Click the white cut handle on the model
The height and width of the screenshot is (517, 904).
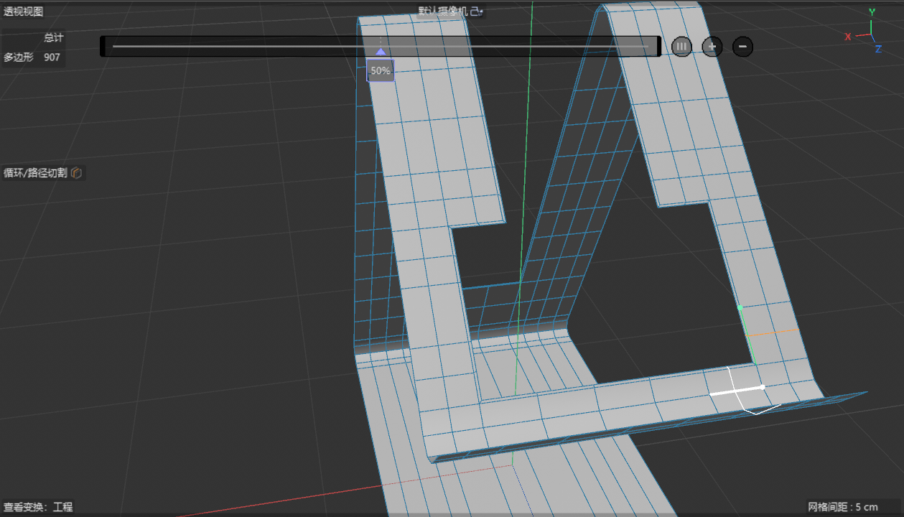pos(737,391)
